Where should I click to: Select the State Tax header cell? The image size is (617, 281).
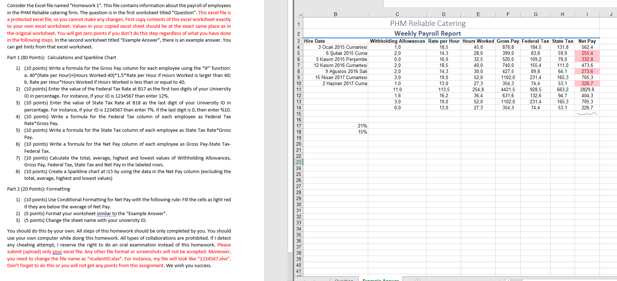(562, 41)
